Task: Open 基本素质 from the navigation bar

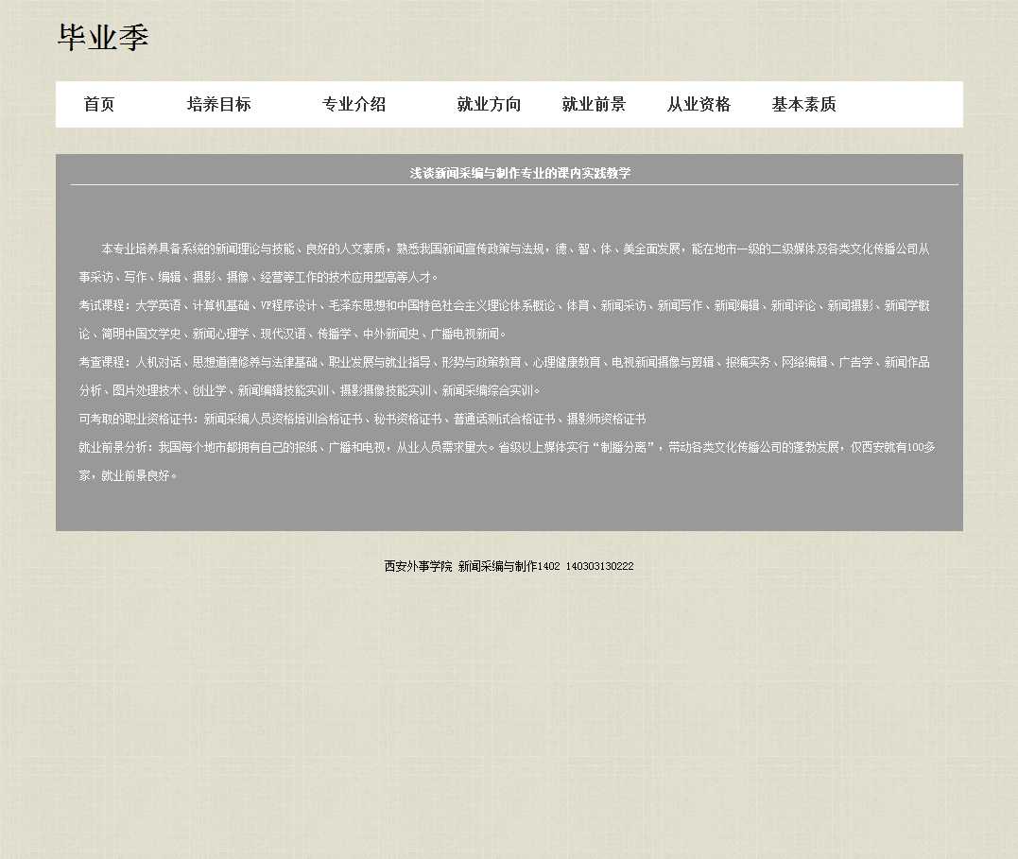Action: coord(803,105)
